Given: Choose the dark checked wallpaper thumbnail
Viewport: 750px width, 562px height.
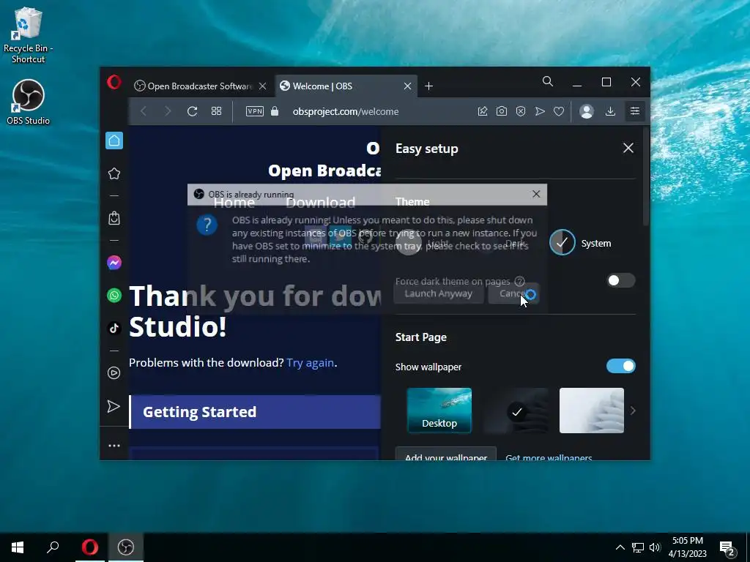Looking at the screenshot, I should tap(516, 411).
